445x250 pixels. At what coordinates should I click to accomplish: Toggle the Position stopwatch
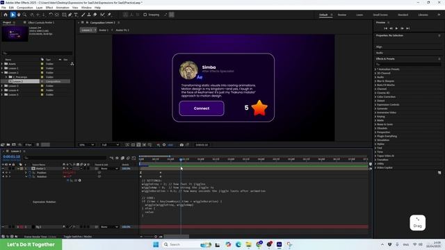30,173
